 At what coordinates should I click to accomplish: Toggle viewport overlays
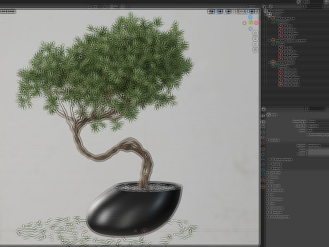(226, 11)
